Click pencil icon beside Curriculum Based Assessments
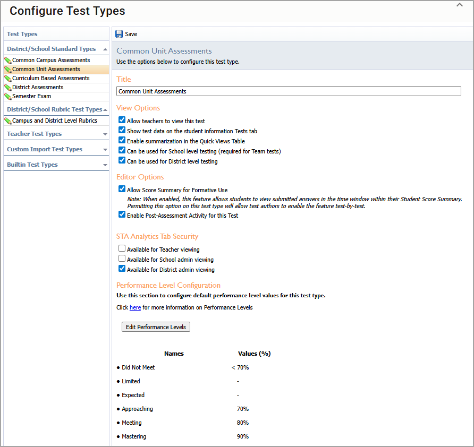Image resolution: width=474 pixels, height=447 pixels. (8, 79)
